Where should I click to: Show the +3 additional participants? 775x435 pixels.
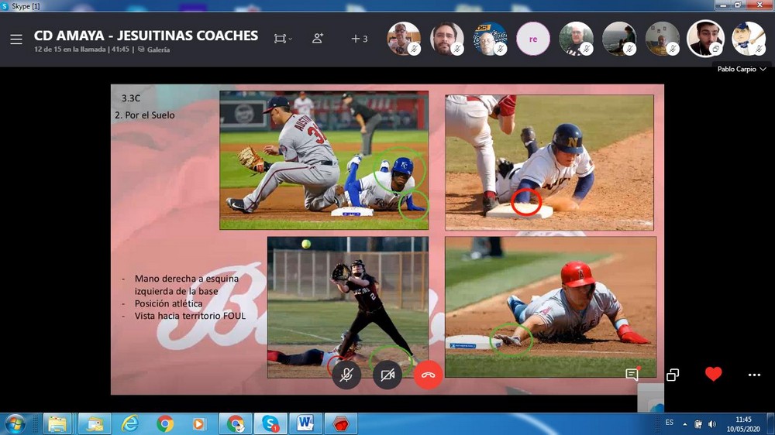tap(359, 38)
